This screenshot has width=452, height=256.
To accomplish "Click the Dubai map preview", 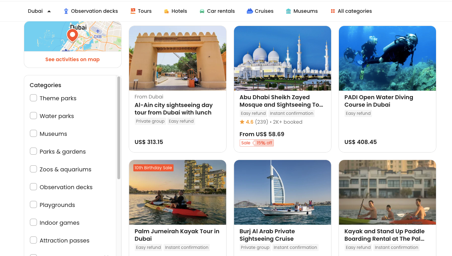I will pos(73,36).
